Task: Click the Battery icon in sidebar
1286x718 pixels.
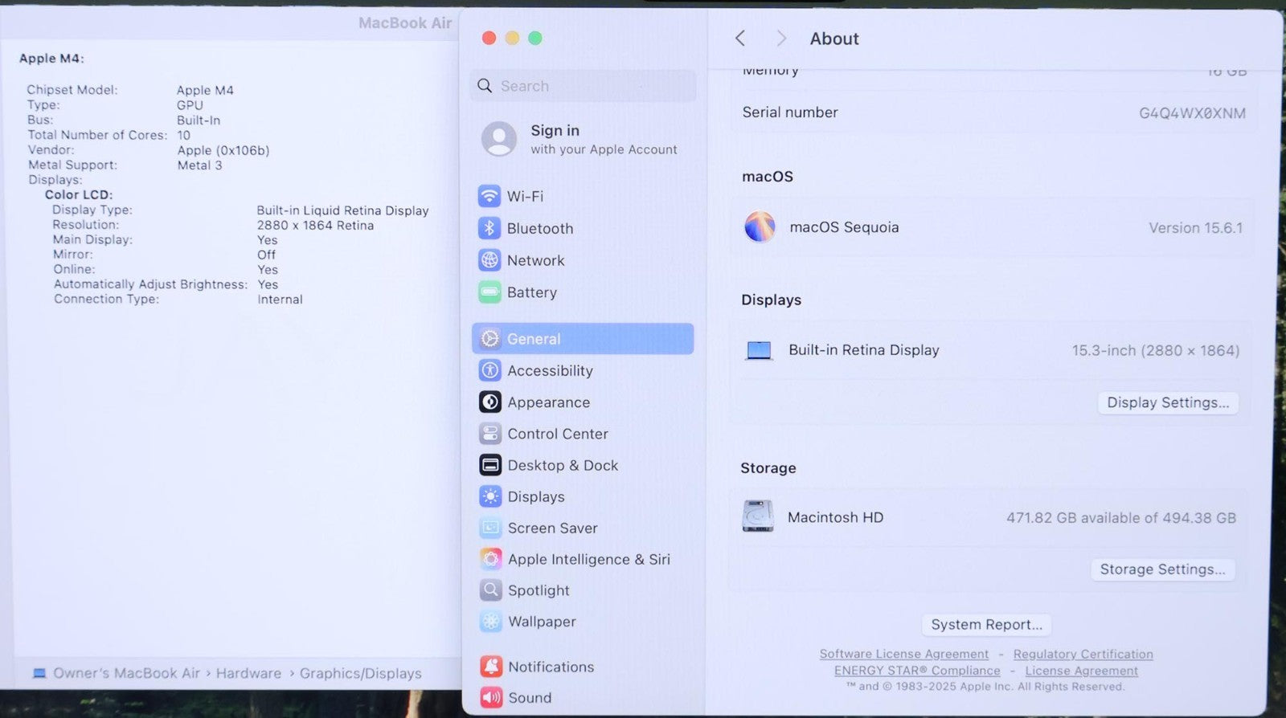Action: 489,292
